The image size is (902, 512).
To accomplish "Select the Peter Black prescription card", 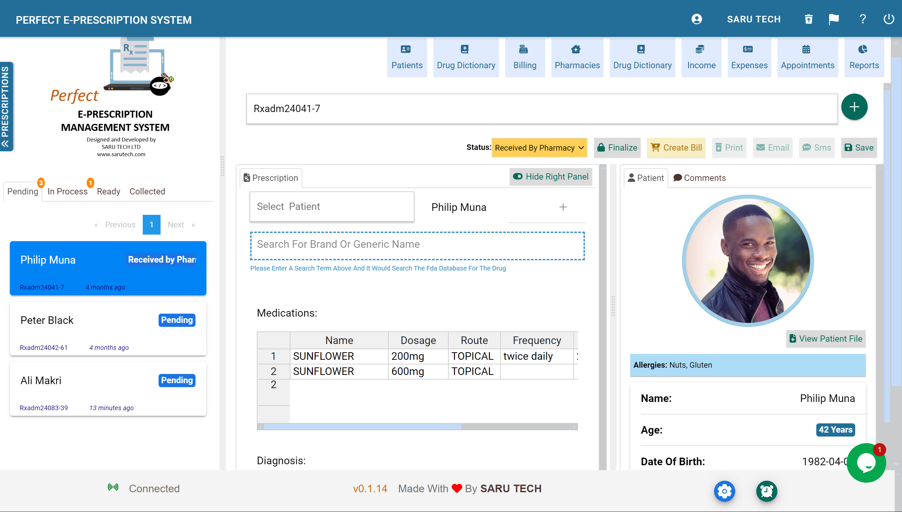I will (108, 329).
